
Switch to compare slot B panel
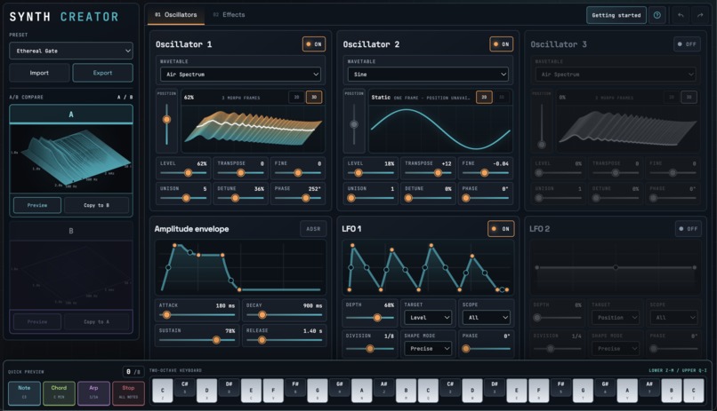pos(71,231)
